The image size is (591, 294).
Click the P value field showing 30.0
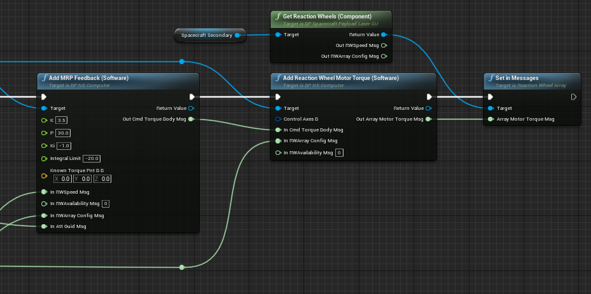pyautogui.click(x=63, y=133)
